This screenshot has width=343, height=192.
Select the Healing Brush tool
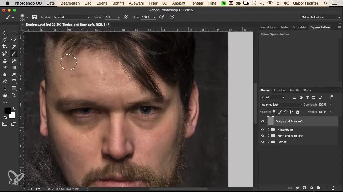pos(5,54)
